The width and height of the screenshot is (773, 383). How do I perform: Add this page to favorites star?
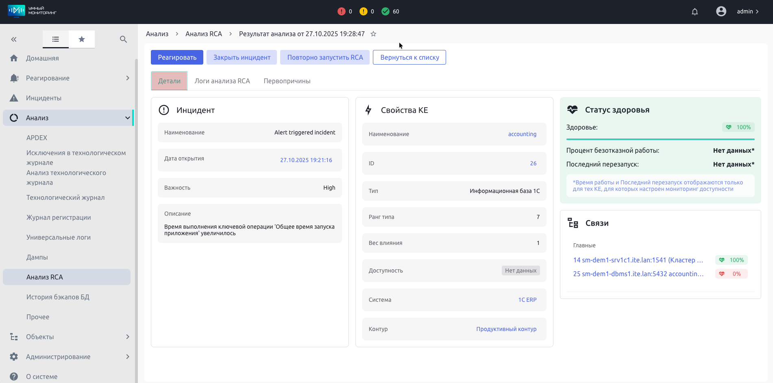(x=373, y=34)
